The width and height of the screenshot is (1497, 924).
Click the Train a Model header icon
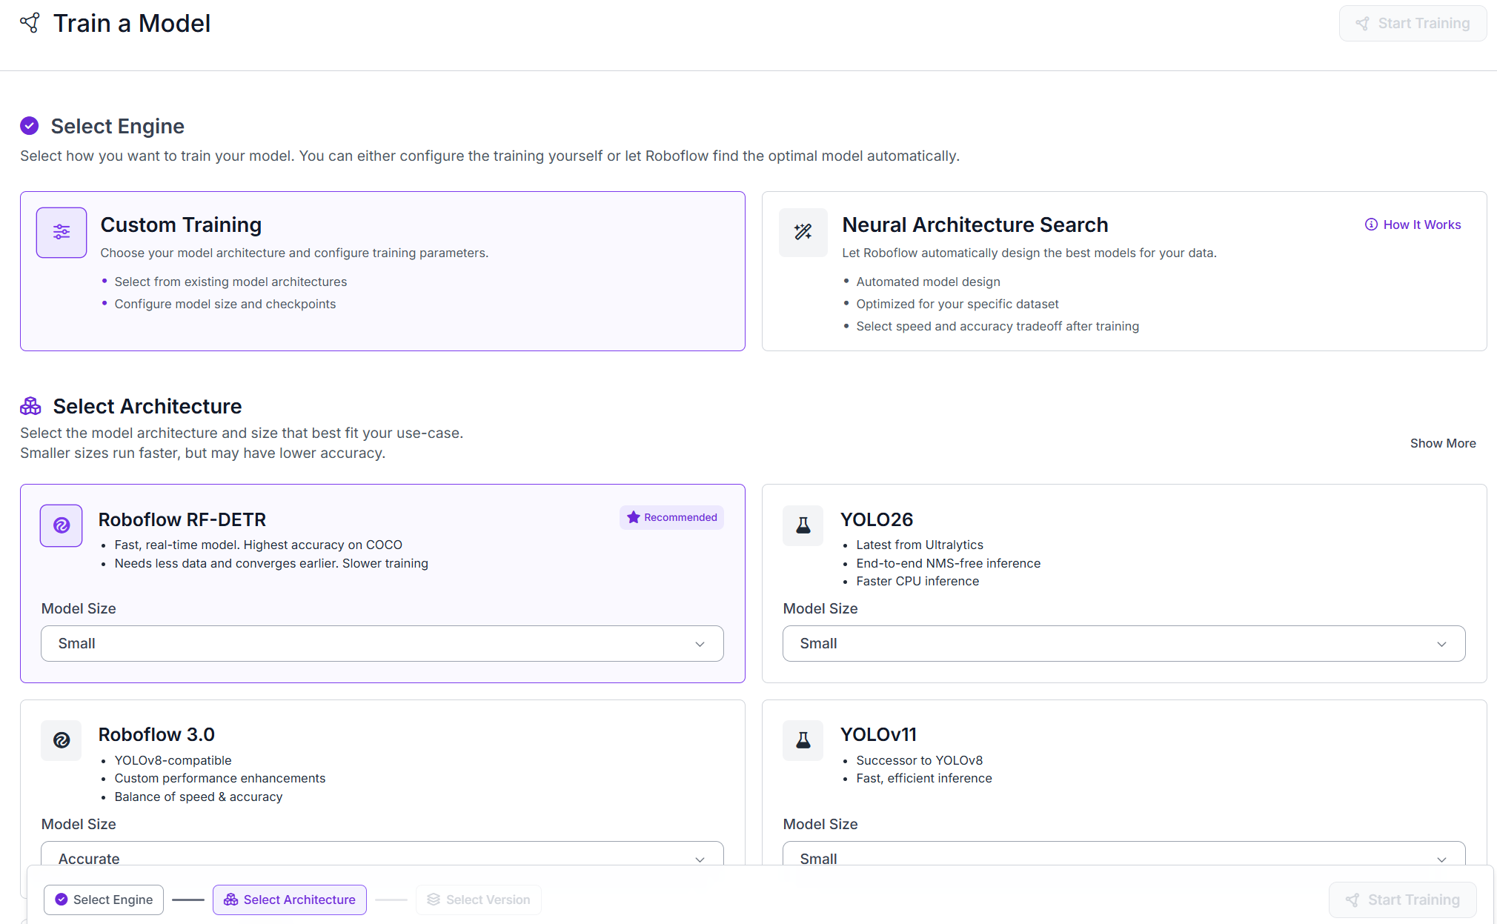click(30, 23)
